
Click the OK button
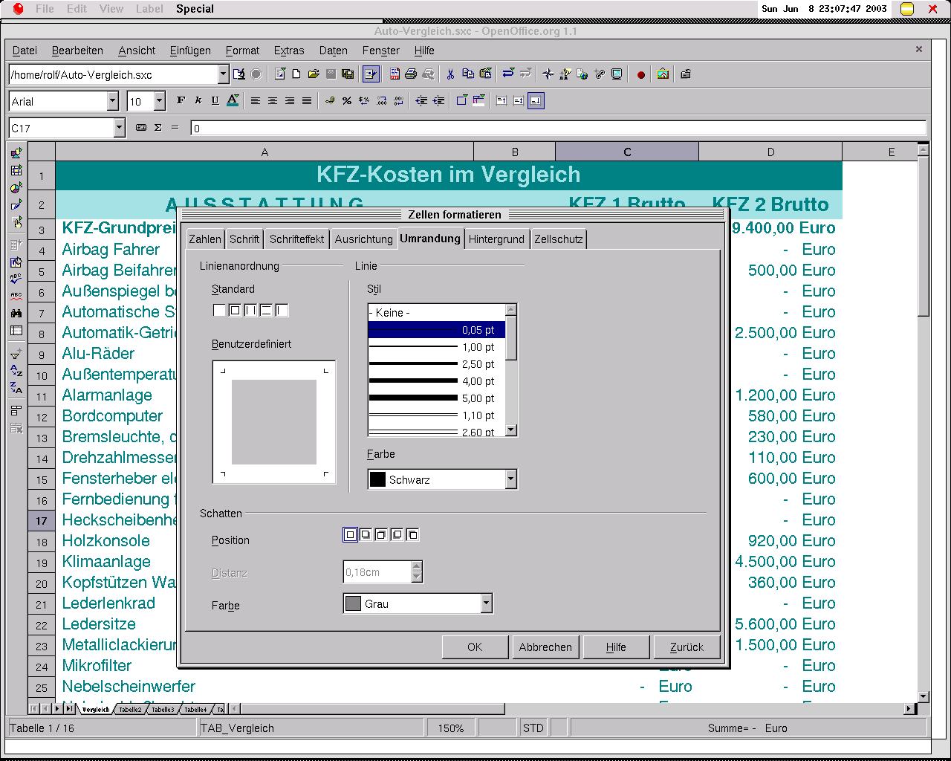coord(475,647)
